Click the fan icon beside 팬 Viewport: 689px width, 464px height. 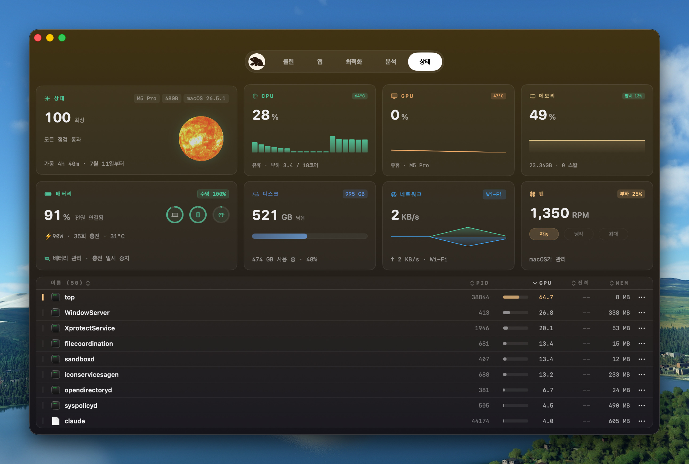point(532,194)
